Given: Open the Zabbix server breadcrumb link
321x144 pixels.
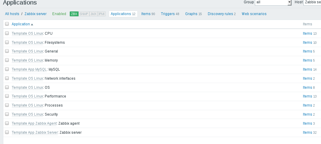Looking at the screenshot, I should coord(36,14).
